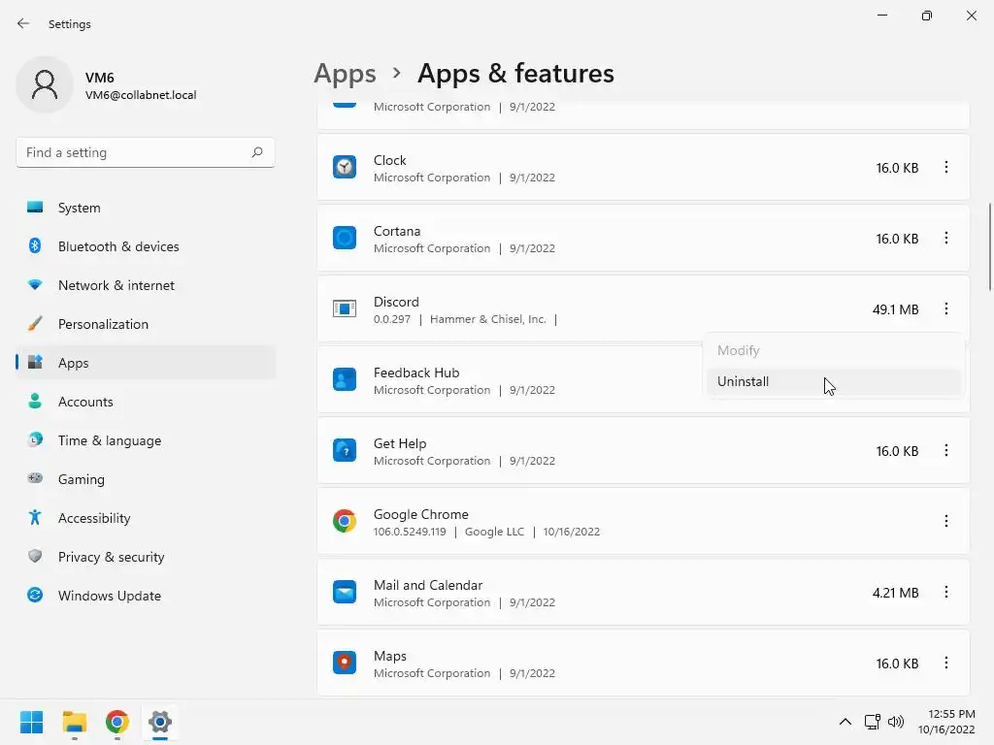
Task: Go to Network & internet settings
Action: click(x=116, y=285)
